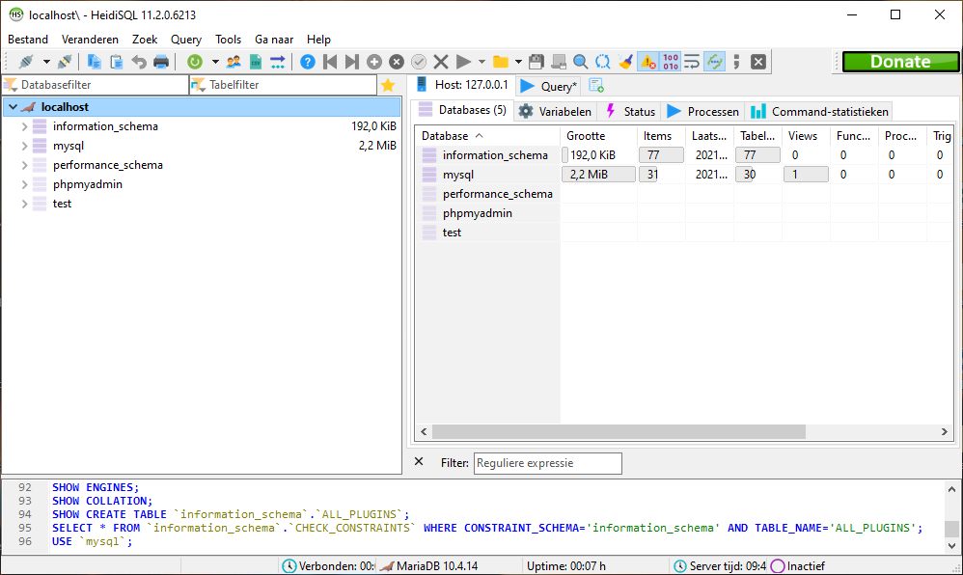The width and height of the screenshot is (963, 575).
Task: Click the new query tab icon
Action: tap(596, 86)
